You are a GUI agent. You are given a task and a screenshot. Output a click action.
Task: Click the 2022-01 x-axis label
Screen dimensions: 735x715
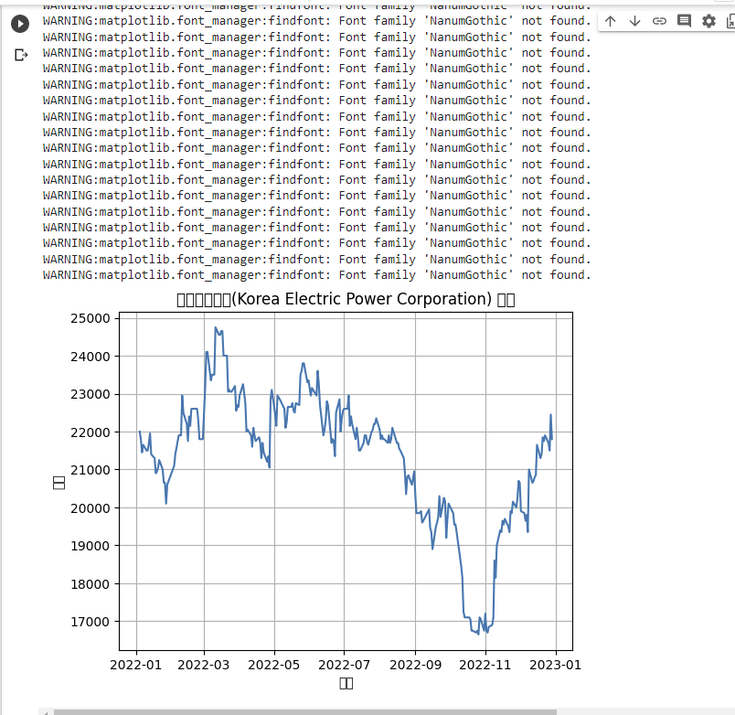click(x=136, y=665)
